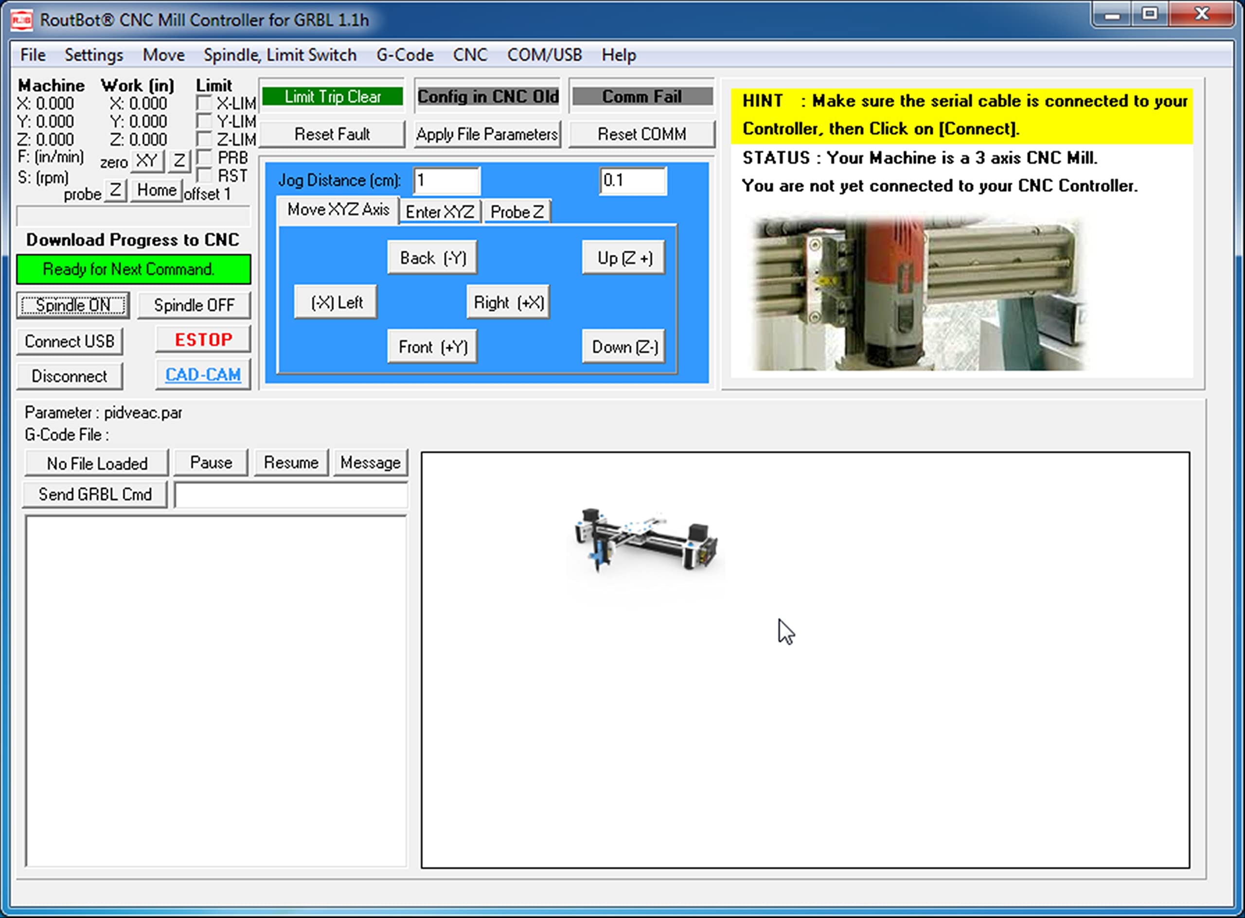Open the CNC menu
The width and height of the screenshot is (1245, 918).
[470, 55]
